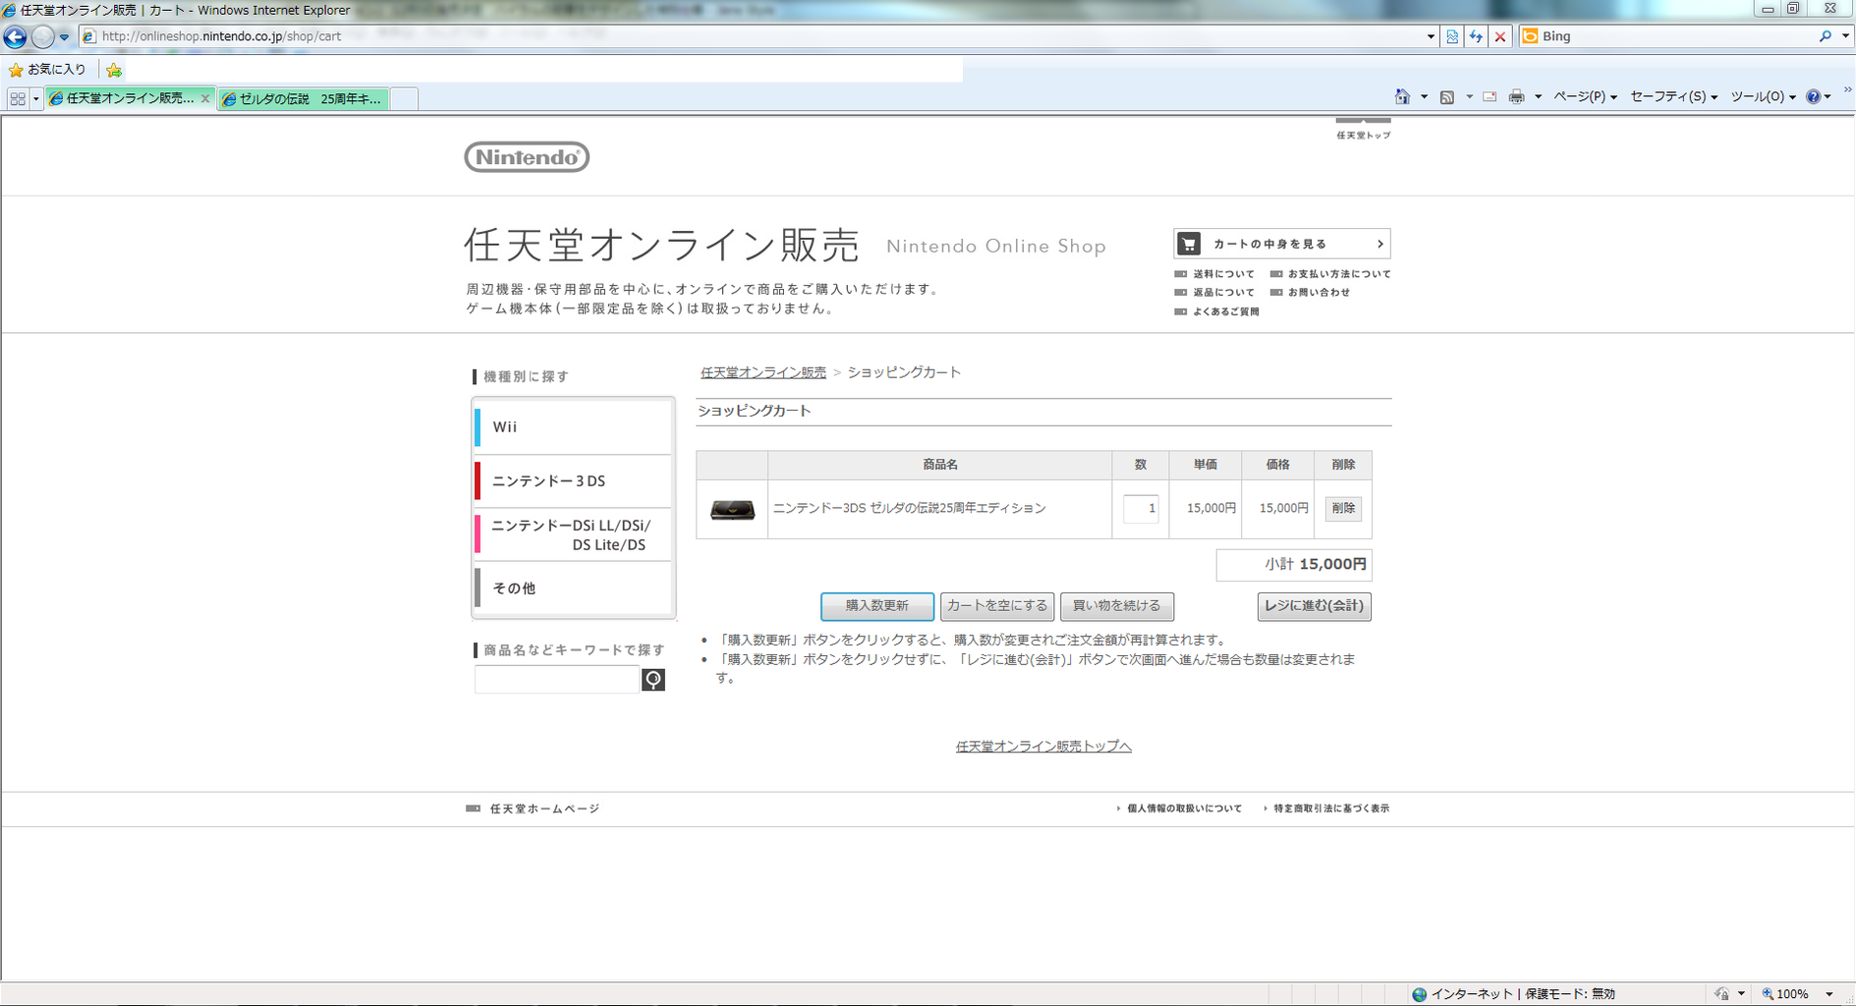Click the quantity input field
This screenshot has height=1006, width=1856.
click(x=1141, y=509)
